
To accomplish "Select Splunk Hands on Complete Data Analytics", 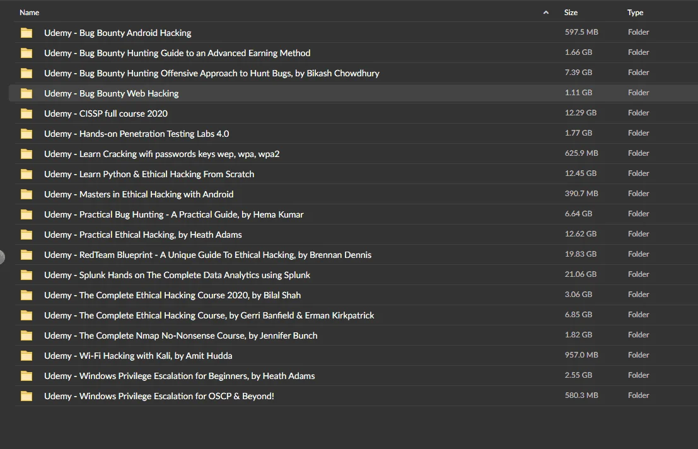I will pos(177,275).
